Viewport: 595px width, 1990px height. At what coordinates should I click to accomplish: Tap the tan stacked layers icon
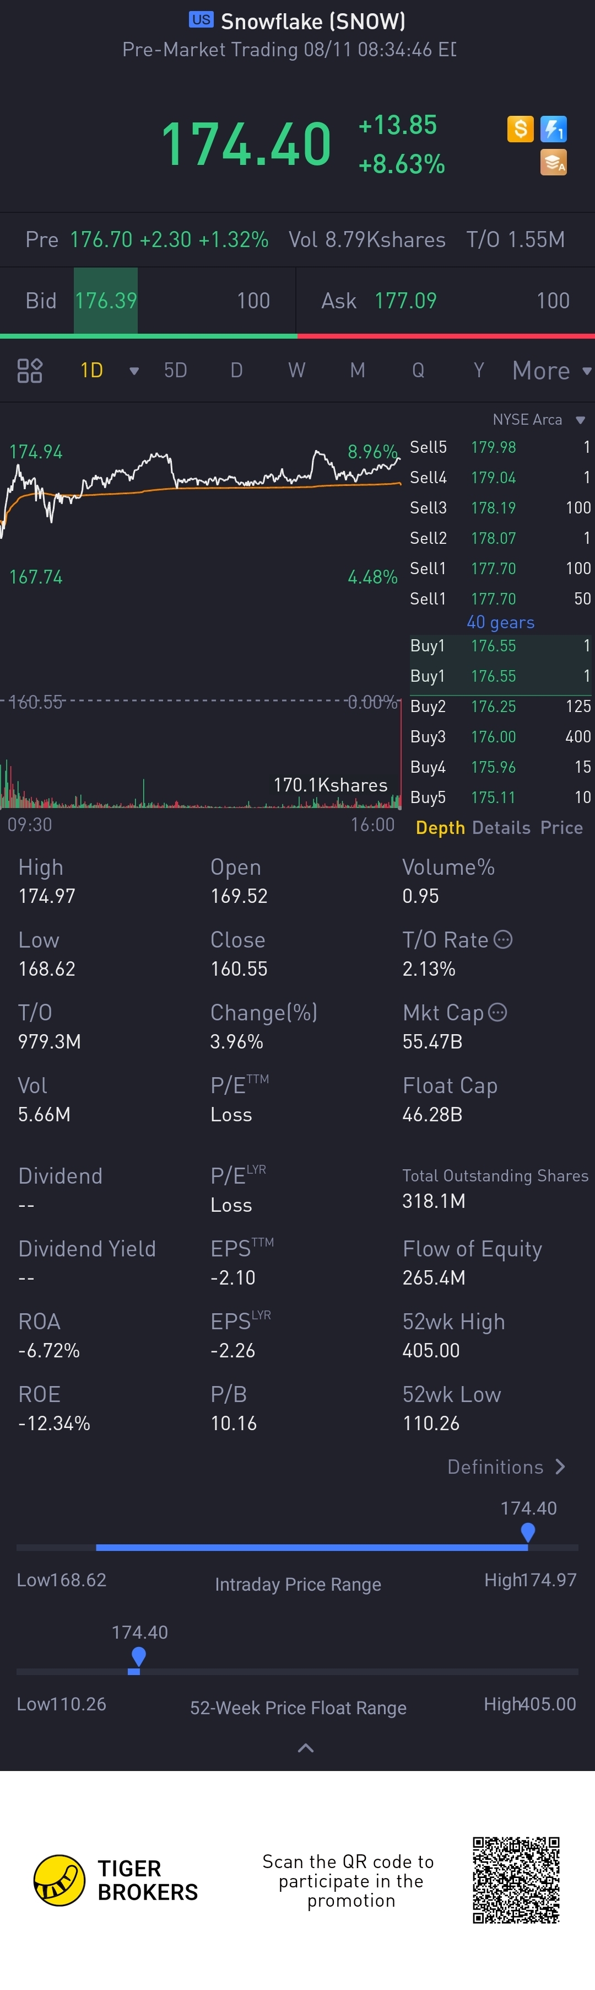(553, 162)
